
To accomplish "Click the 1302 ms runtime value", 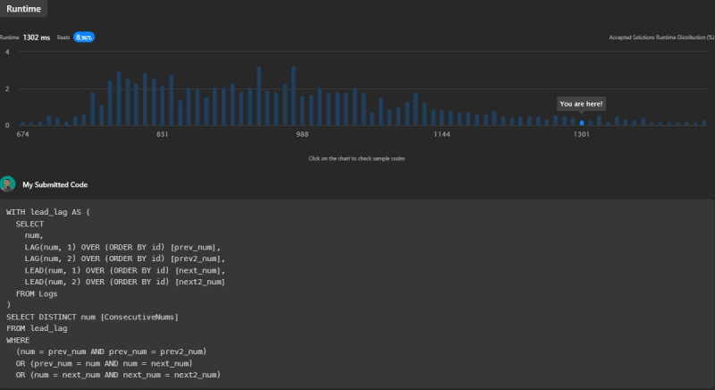I will [x=37, y=38].
